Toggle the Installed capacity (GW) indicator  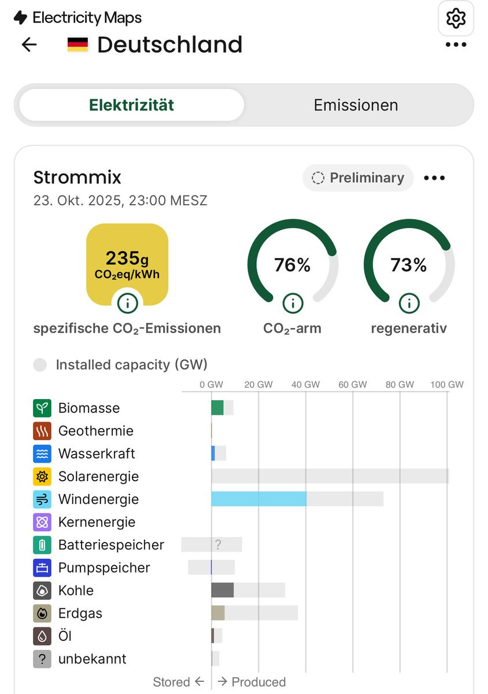coord(40,365)
